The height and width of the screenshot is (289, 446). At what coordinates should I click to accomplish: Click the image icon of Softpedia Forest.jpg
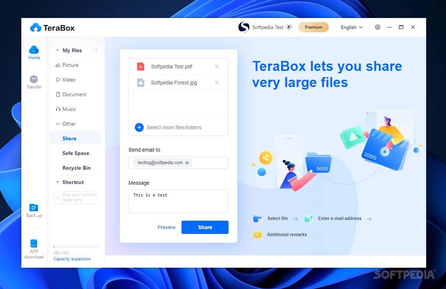(141, 83)
